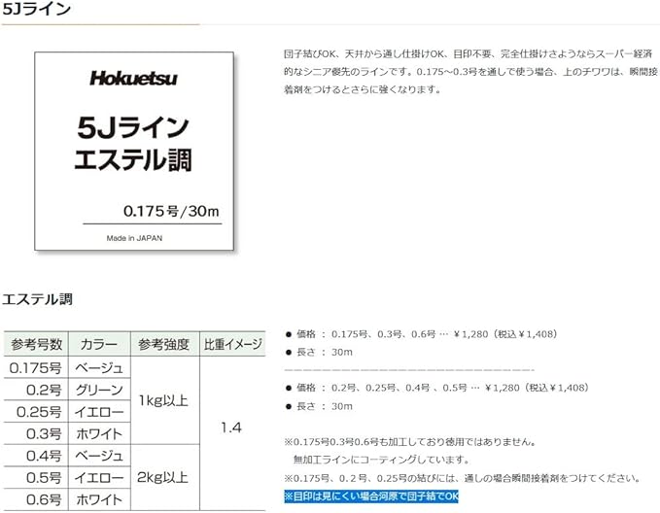The height and width of the screenshot is (513, 660).
Task: Click the Hokuetsu logo on the label
Action: coord(133,79)
